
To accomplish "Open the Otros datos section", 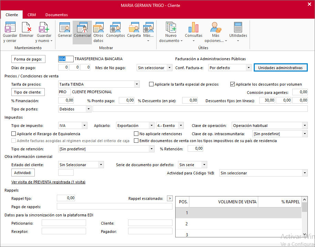I will 98,32.
